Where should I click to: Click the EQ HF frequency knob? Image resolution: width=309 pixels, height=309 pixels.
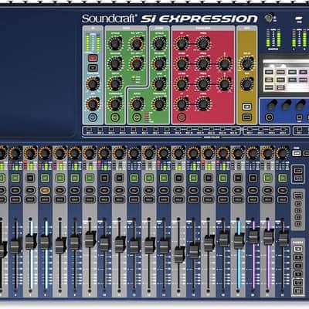click(203, 43)
